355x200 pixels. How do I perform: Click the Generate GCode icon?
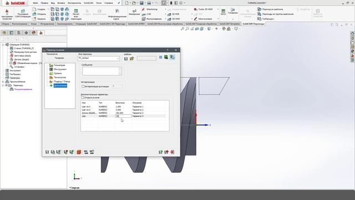[x=86, y=152]
